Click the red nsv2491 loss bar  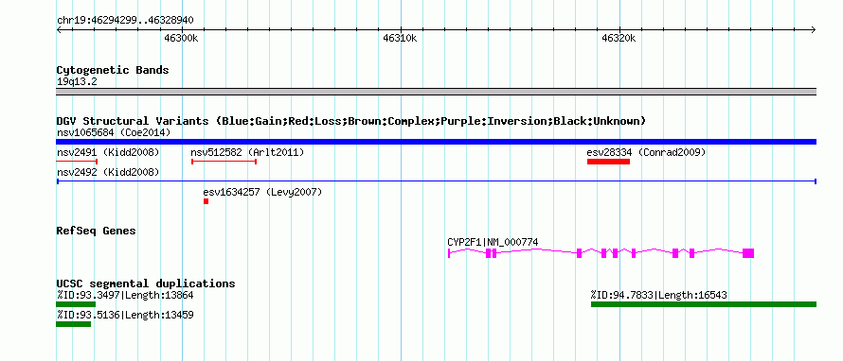pos(77,162)
